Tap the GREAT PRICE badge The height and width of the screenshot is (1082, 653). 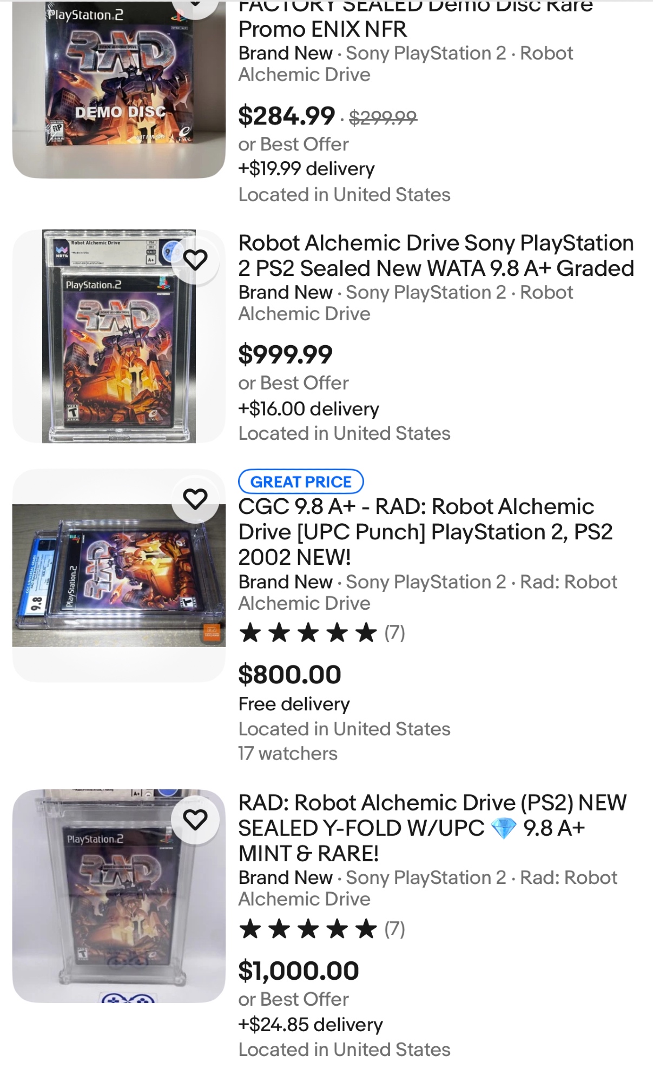pyautogui.click(x=301, y=481)
